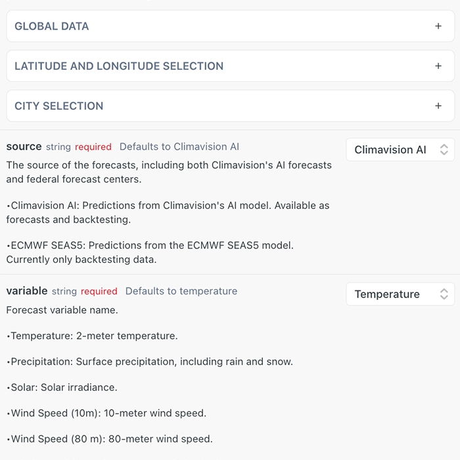Select the red "required" label beside source
Image resolution: width=460 pixels, height=460 pixels.
(93, 147)
